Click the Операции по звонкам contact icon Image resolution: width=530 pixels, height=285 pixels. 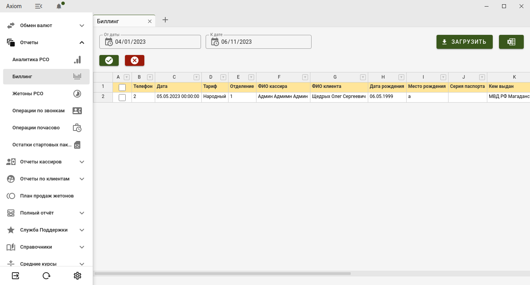point(77,111)
